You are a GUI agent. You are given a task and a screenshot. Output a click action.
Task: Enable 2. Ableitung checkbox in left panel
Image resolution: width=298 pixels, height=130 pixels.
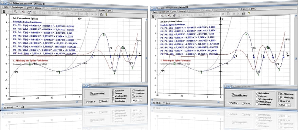point(133,93)
